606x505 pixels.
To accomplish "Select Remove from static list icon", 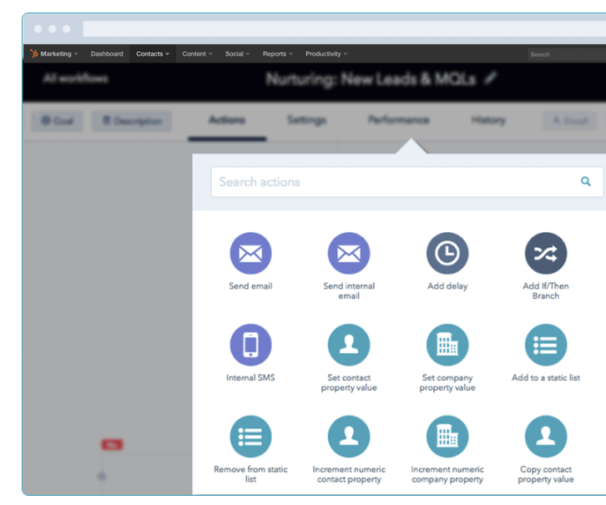I will (250, 437).
